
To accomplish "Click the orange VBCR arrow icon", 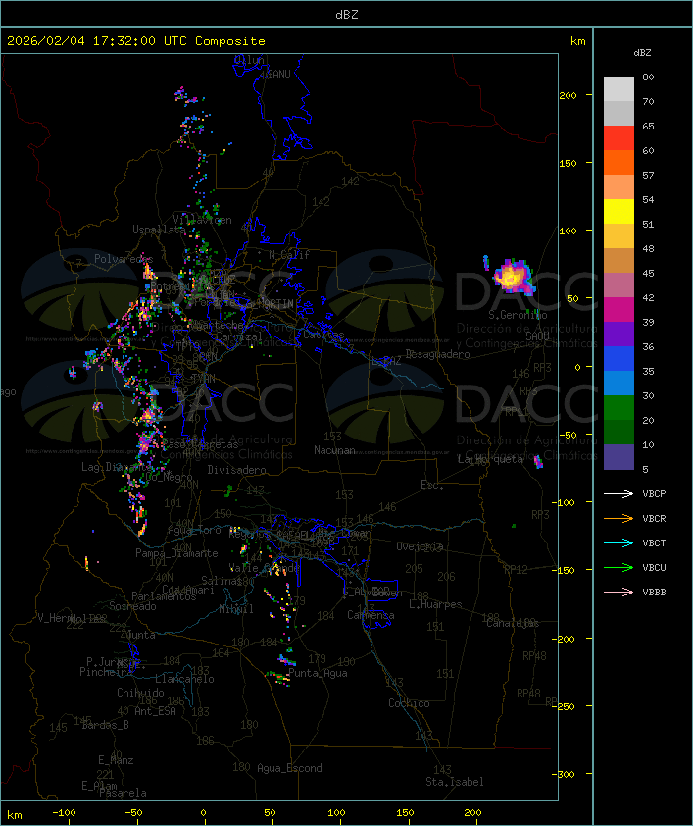I will click(619, 518).
